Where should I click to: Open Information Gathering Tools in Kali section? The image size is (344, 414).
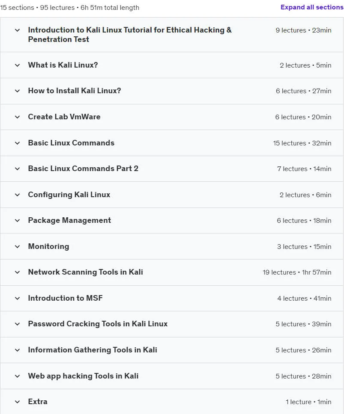click(93, 350)
